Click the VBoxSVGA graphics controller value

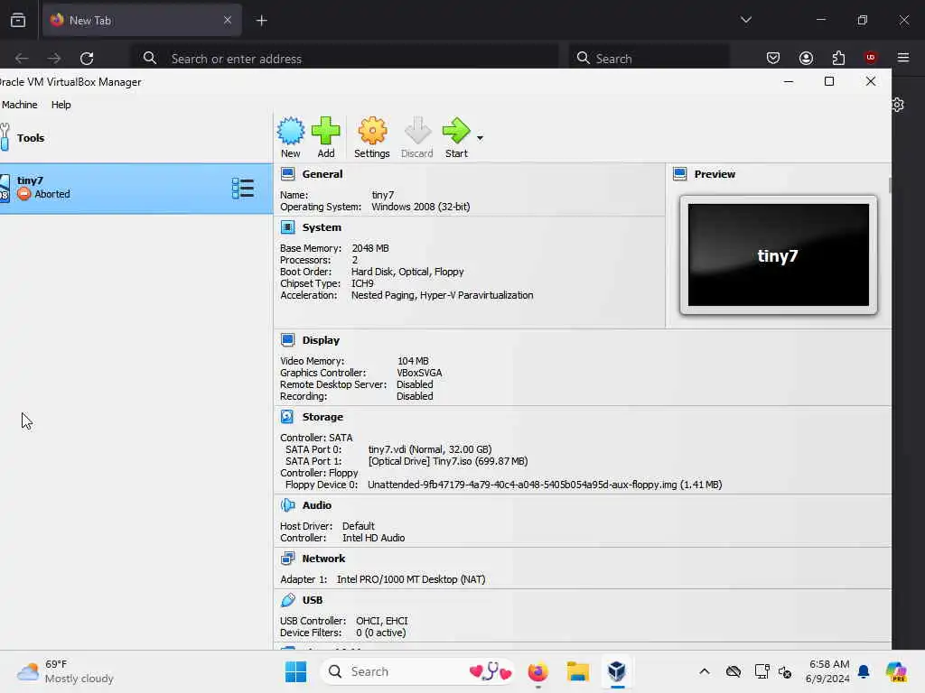pos(419,373)
